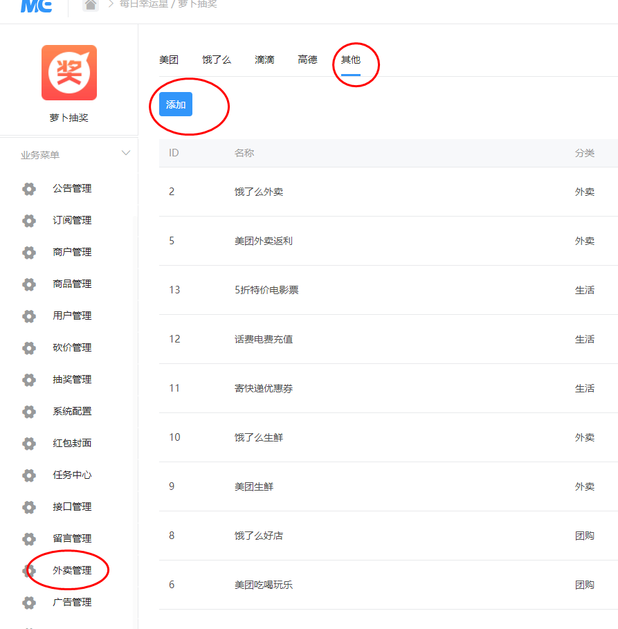Select the row named 饿了么外卖
The height and width of the screenshot is (629, 618).
point(388,192)
